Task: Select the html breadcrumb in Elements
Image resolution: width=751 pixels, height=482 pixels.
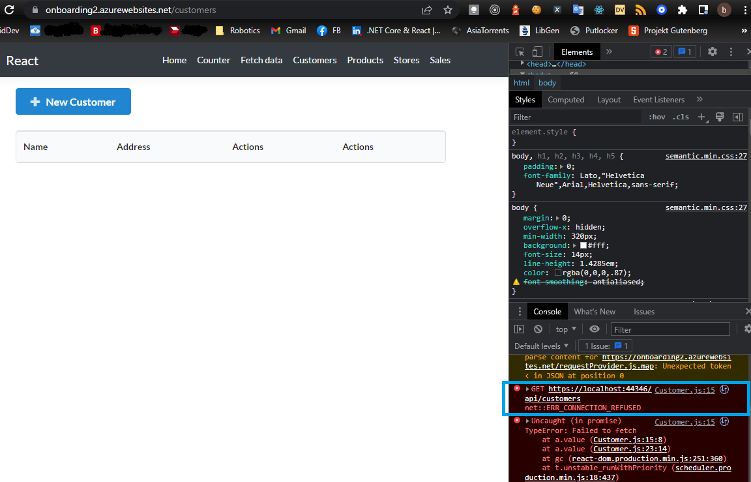Action: 521,83
